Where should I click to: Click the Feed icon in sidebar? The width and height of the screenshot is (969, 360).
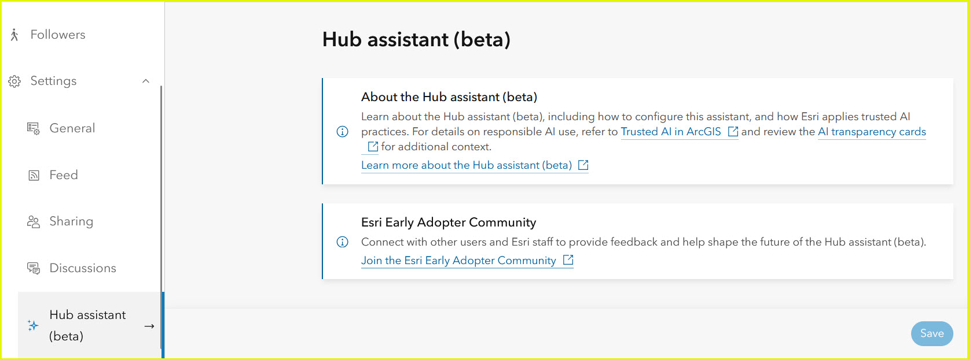34,176
